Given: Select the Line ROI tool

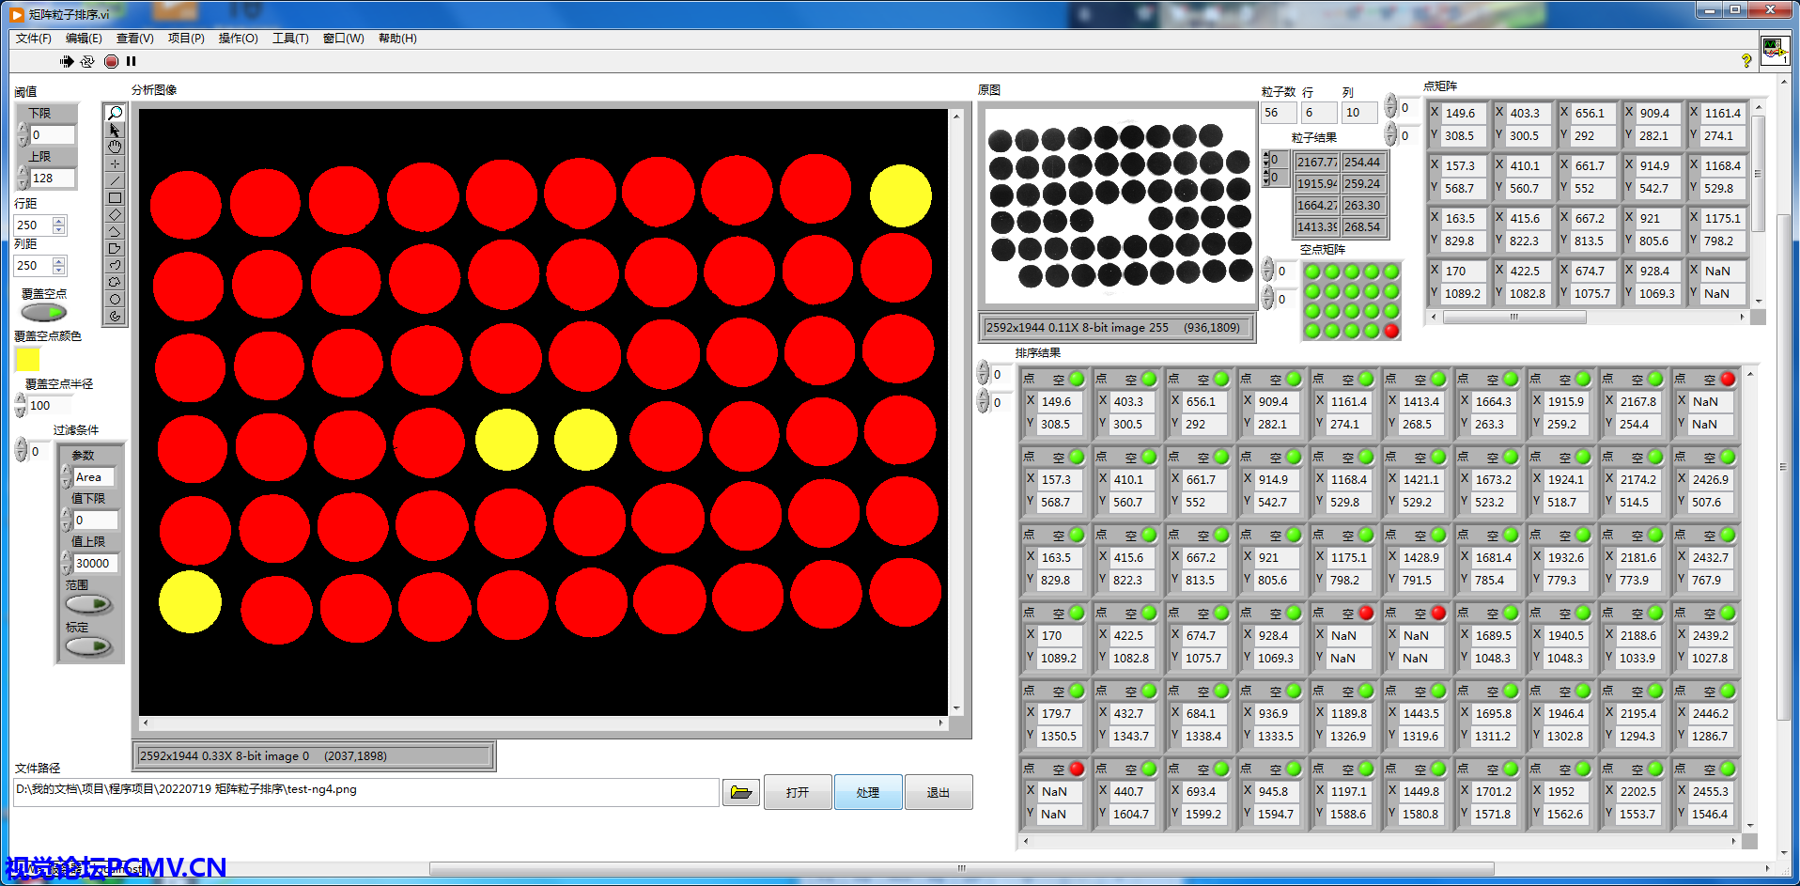Looking at the screenshot, I should pyautogui.click(x=115, y=180).
